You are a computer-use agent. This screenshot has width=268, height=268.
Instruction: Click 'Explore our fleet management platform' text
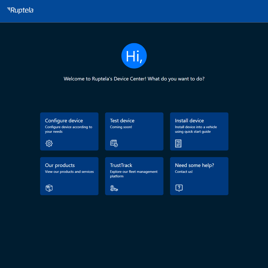click(134, 174)
